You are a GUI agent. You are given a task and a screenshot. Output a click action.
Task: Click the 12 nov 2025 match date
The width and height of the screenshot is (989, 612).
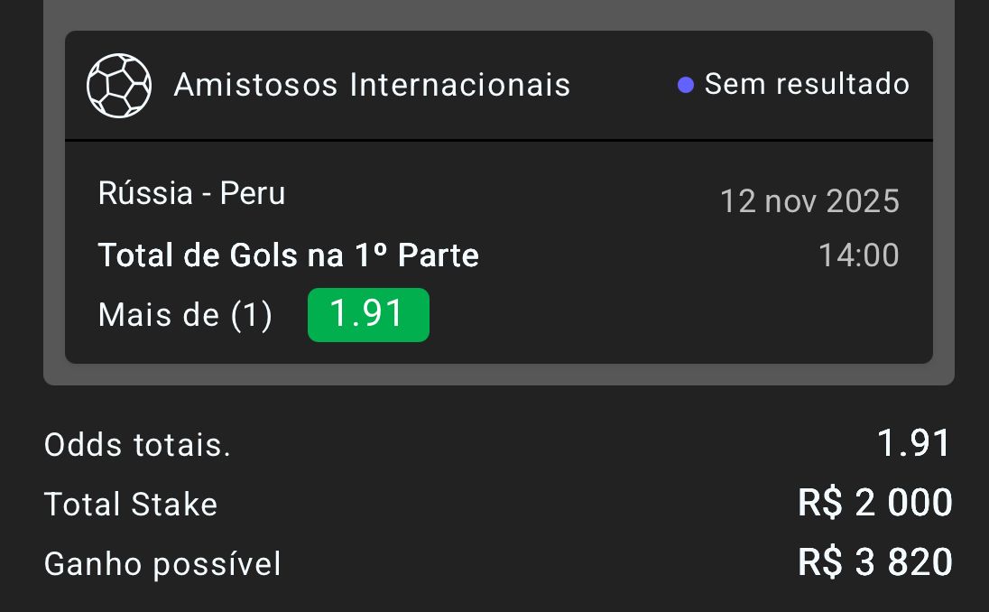[809, 200]
